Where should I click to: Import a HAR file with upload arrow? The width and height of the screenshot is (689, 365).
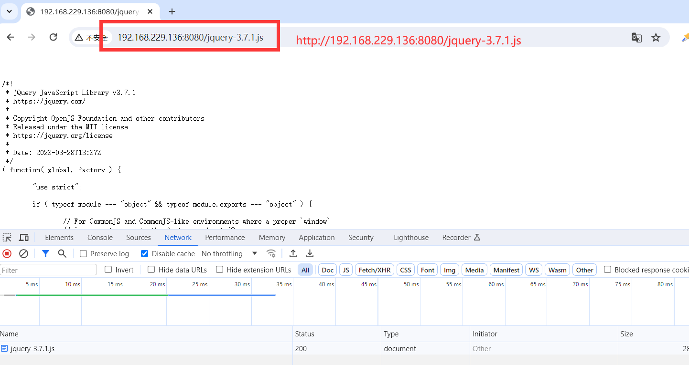coord(293,254)
